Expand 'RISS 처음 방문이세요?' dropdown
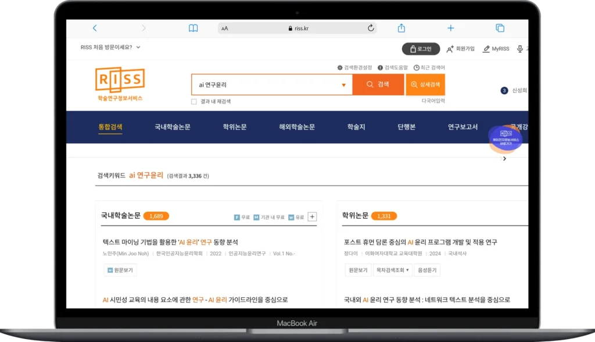Viewport: 595px width, 342px height. [110, 47]
